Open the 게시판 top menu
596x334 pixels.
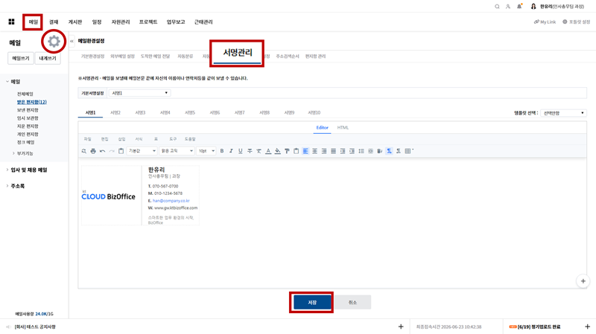tap(75, 22)
